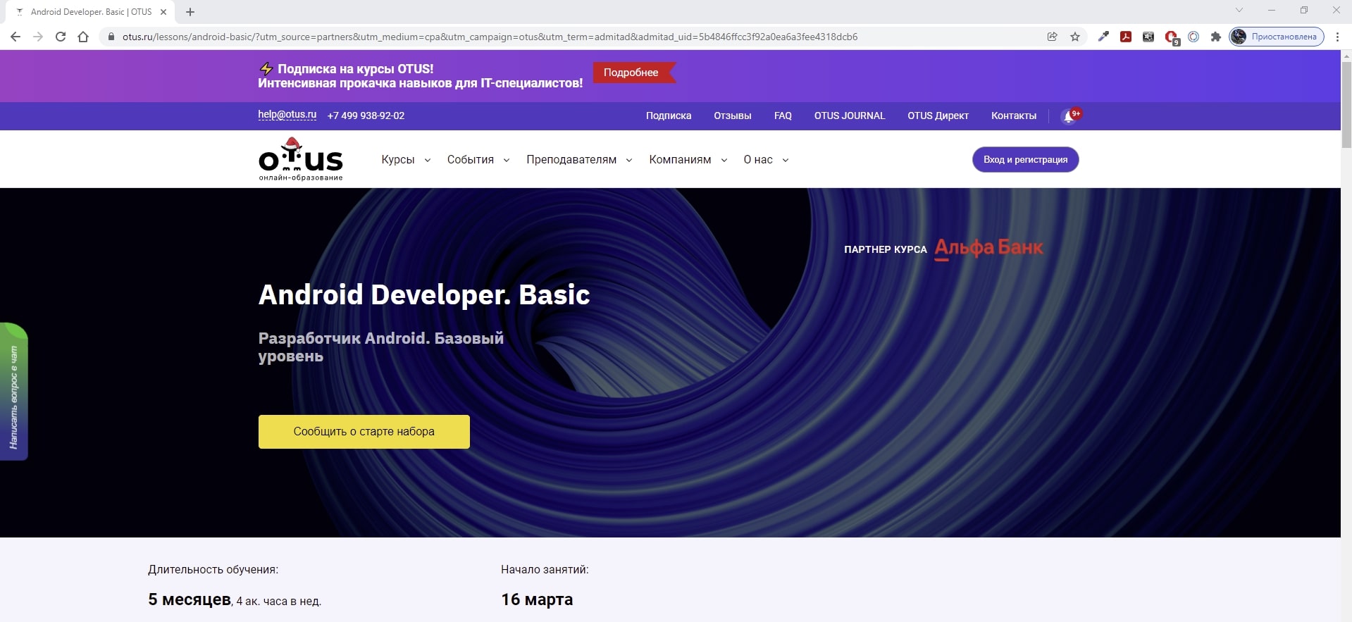Image resolution: width=1352 pixels, height=622 pixels.
Task: Open the red PDF extension icon
Action: (1126, 37)
